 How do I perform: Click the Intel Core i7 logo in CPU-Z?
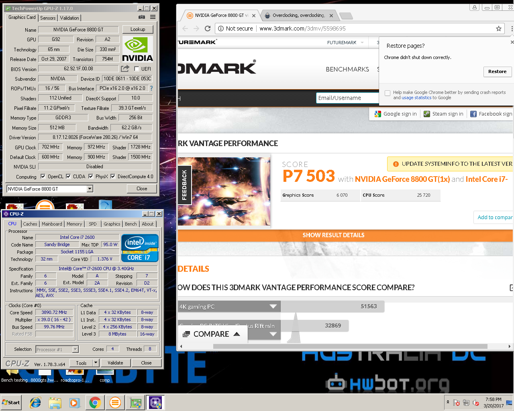[140, 248]
